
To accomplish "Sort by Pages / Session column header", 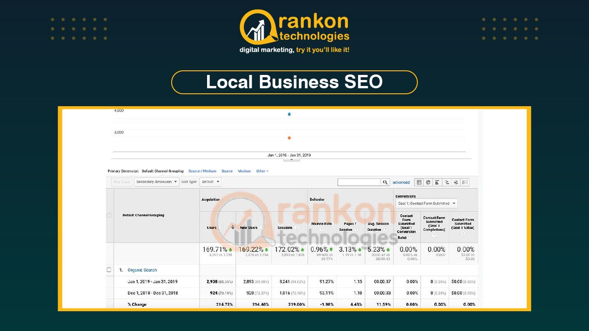I will (348, 227).
